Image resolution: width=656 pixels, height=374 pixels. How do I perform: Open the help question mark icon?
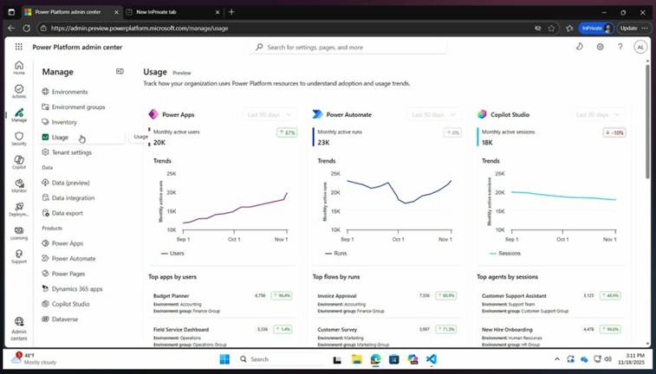pos(620,47)
